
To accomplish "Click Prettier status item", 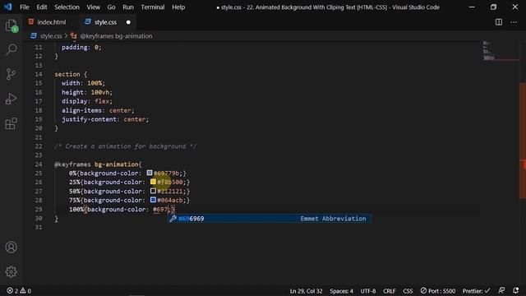I will (477, 291).
